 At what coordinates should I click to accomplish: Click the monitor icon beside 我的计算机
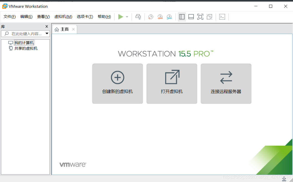[11, 43]
